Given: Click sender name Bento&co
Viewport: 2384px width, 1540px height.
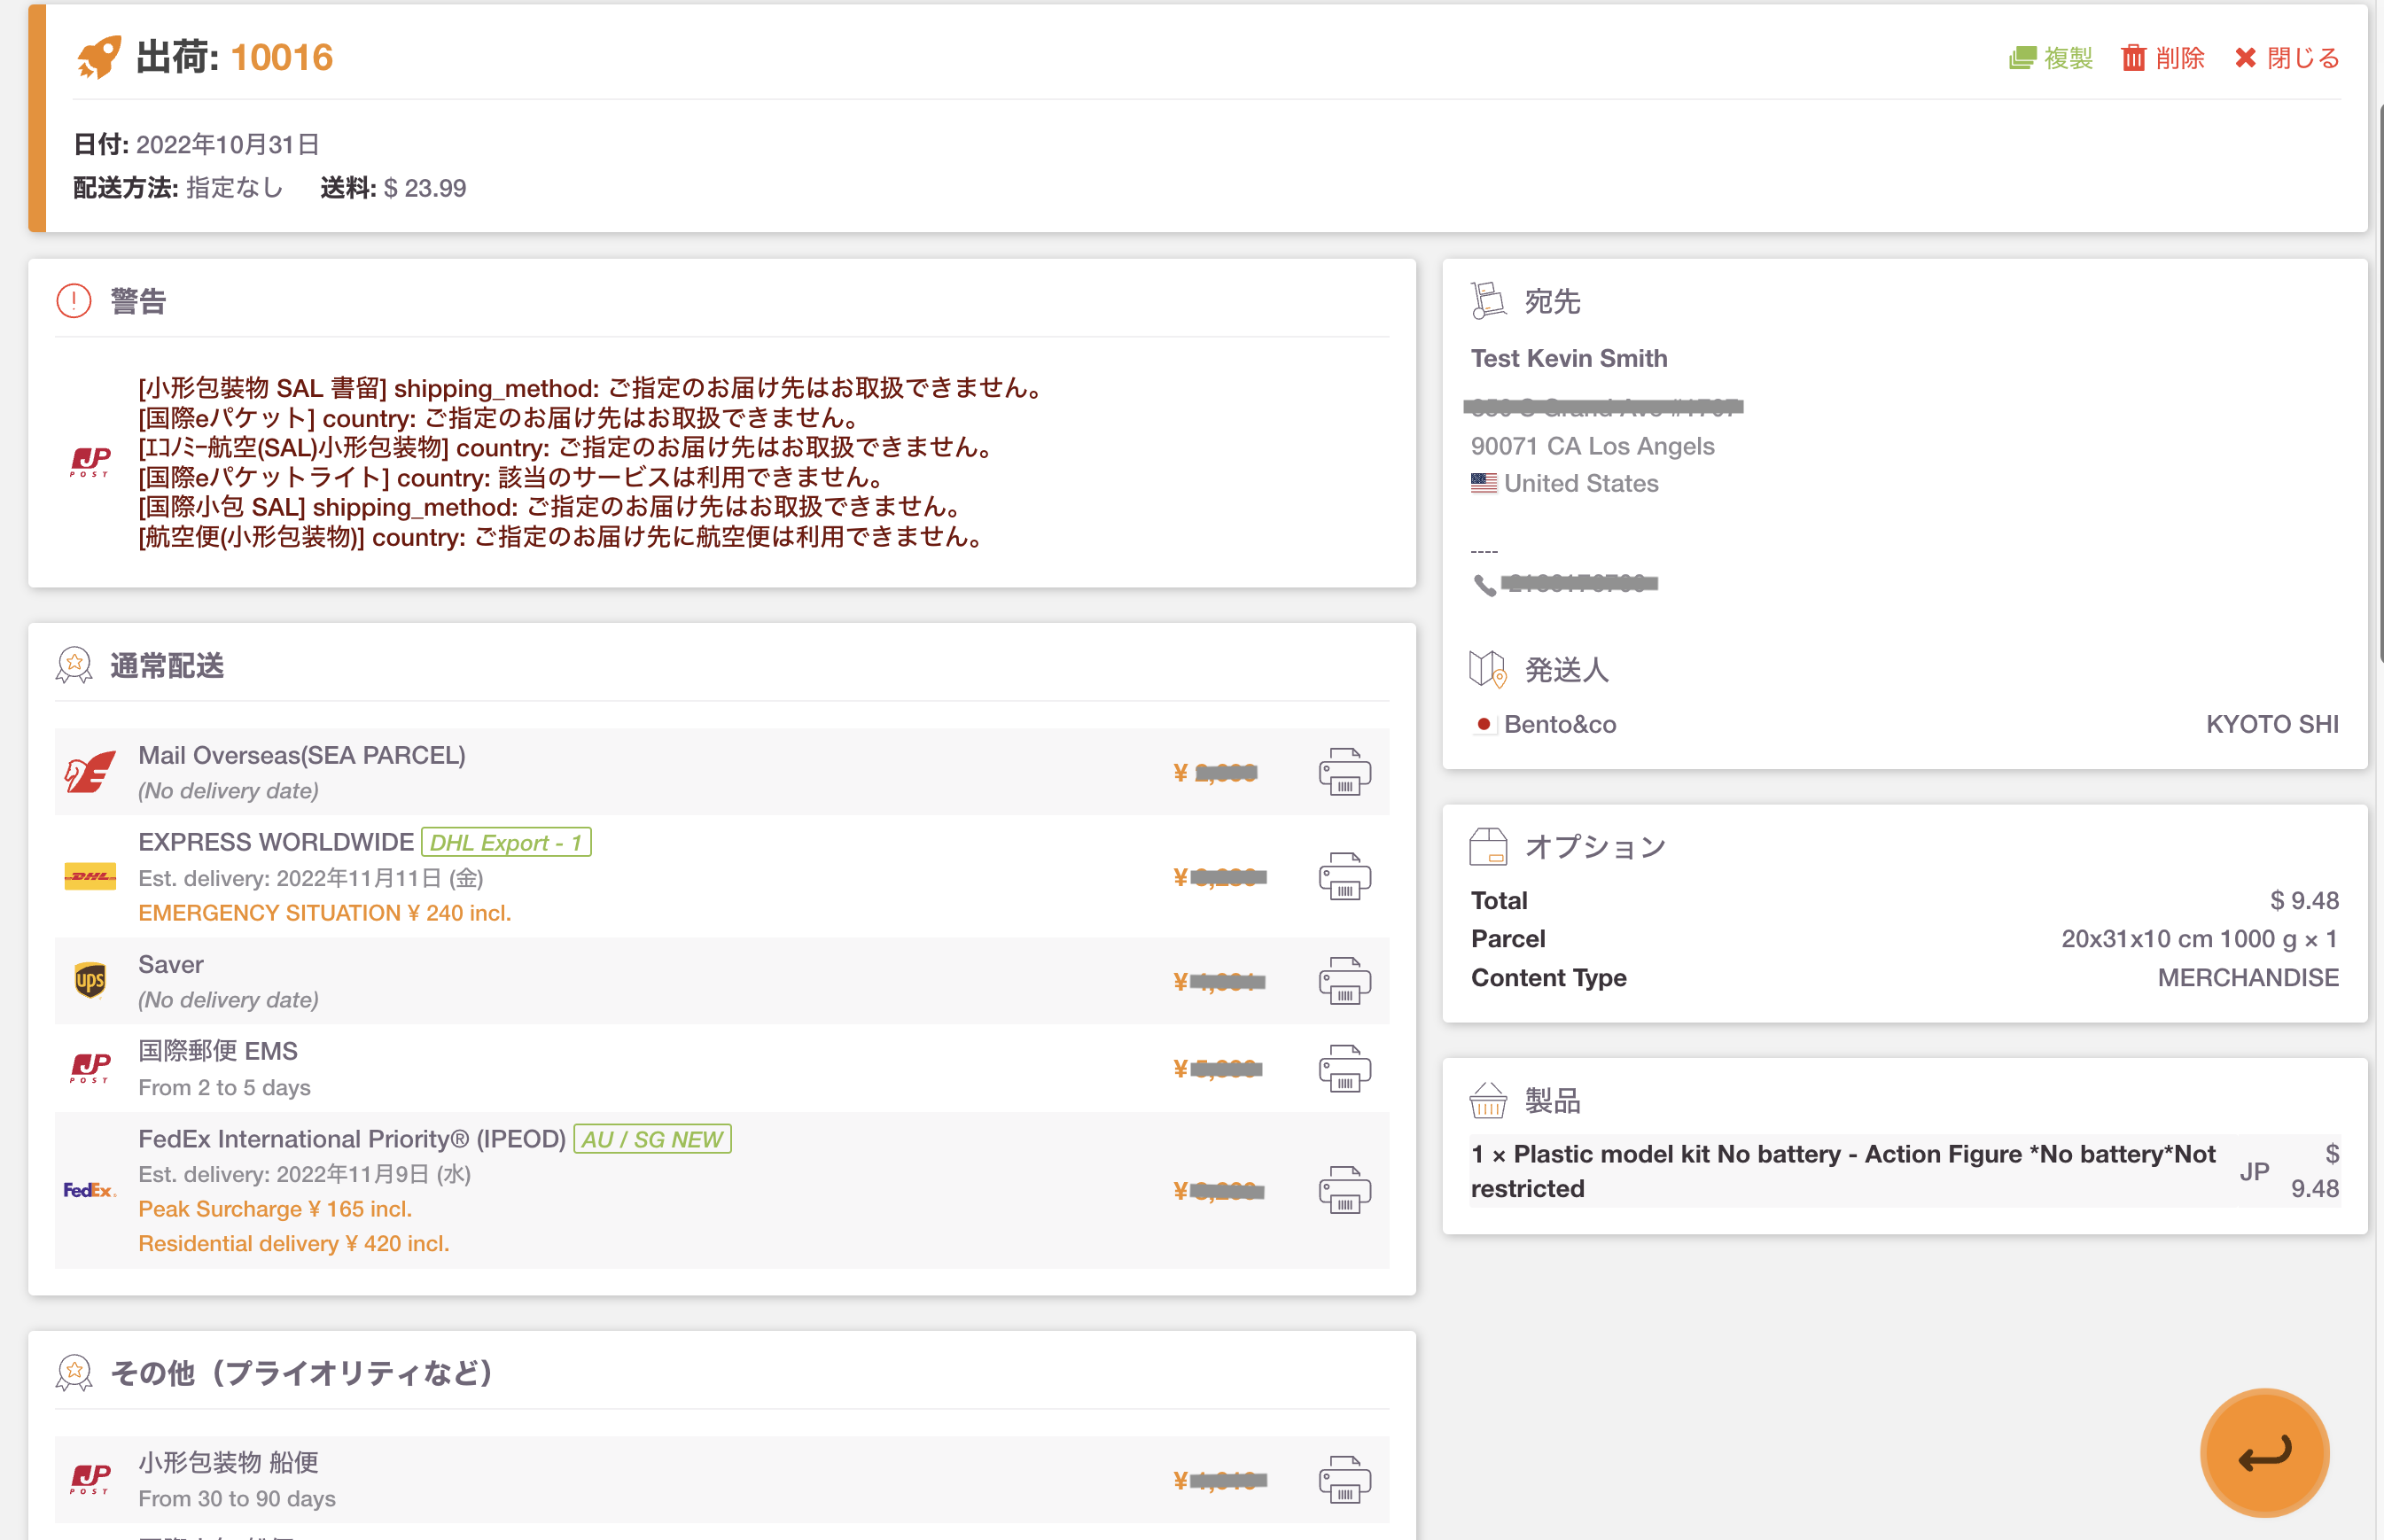Looking at the screenshot, I should coord(1560,724).
